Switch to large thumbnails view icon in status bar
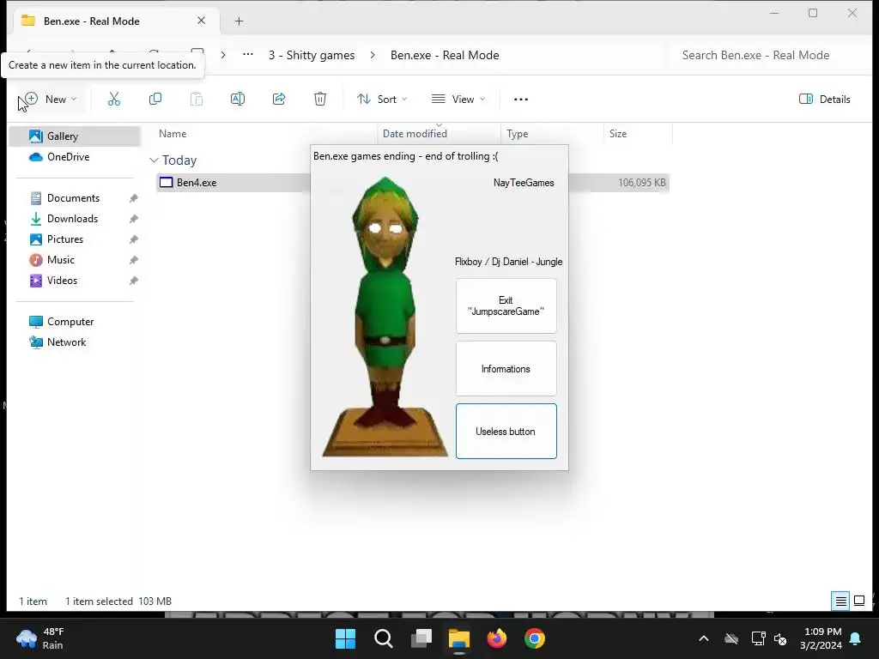This screenshot has height=659, width=879. [859, 602]
